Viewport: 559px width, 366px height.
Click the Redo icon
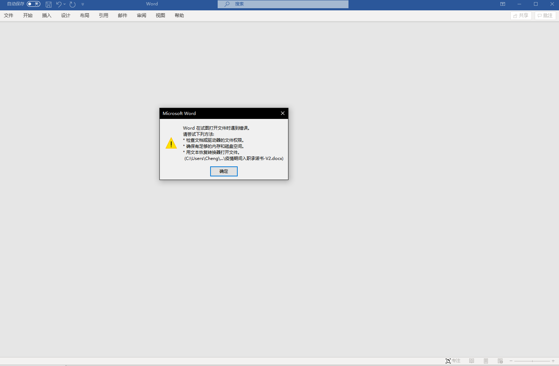pos(73,4)
